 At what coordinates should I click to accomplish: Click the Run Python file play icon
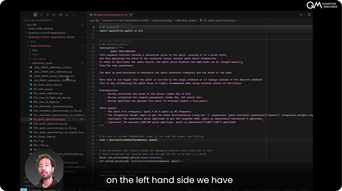pyautogui.click(x=301, y=15)
